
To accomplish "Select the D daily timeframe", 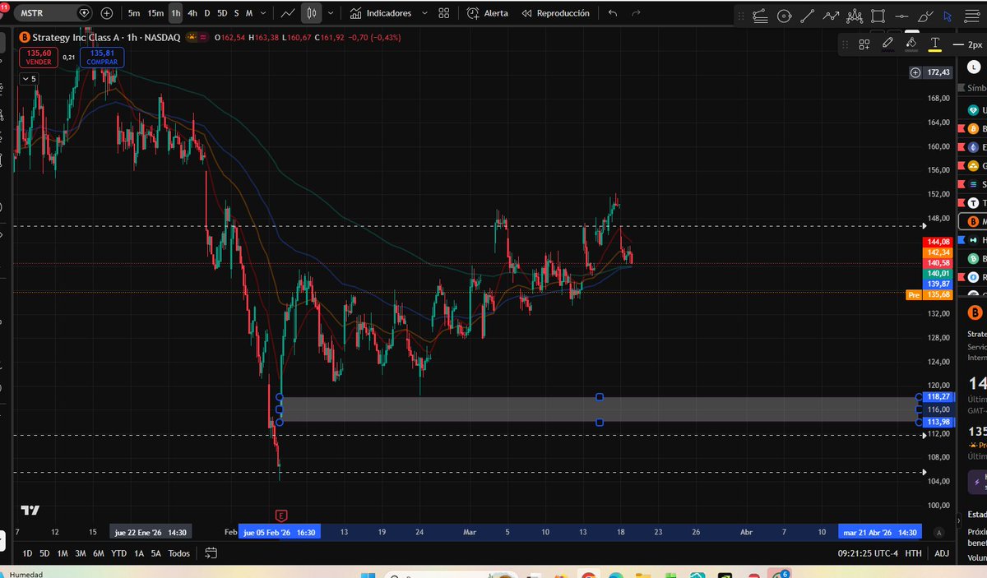I will click(207, 13).
